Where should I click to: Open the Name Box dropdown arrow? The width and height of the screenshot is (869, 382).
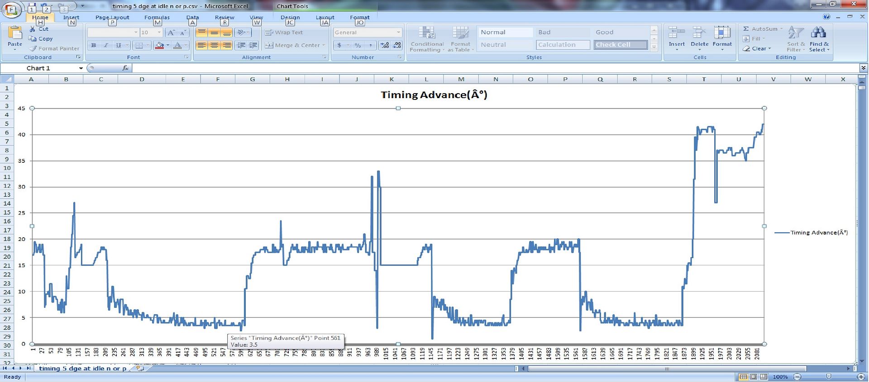pos(81,68)
